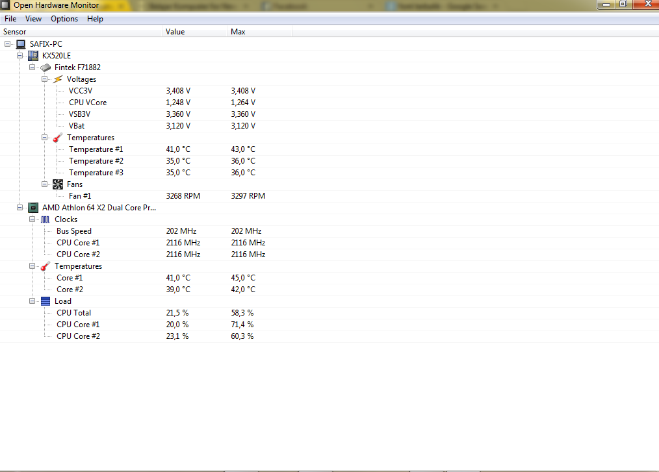Click the 58,3 % max load value
This screenshot has width=659, height=472.
pyautogui.click(x=242, y=313)
